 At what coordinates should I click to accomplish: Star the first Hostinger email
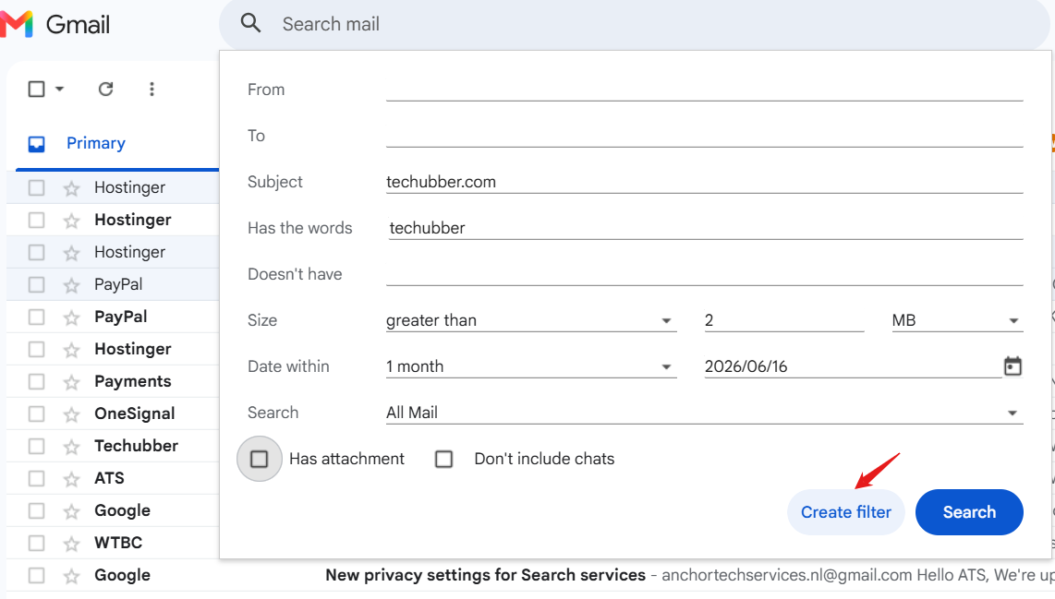71,188
